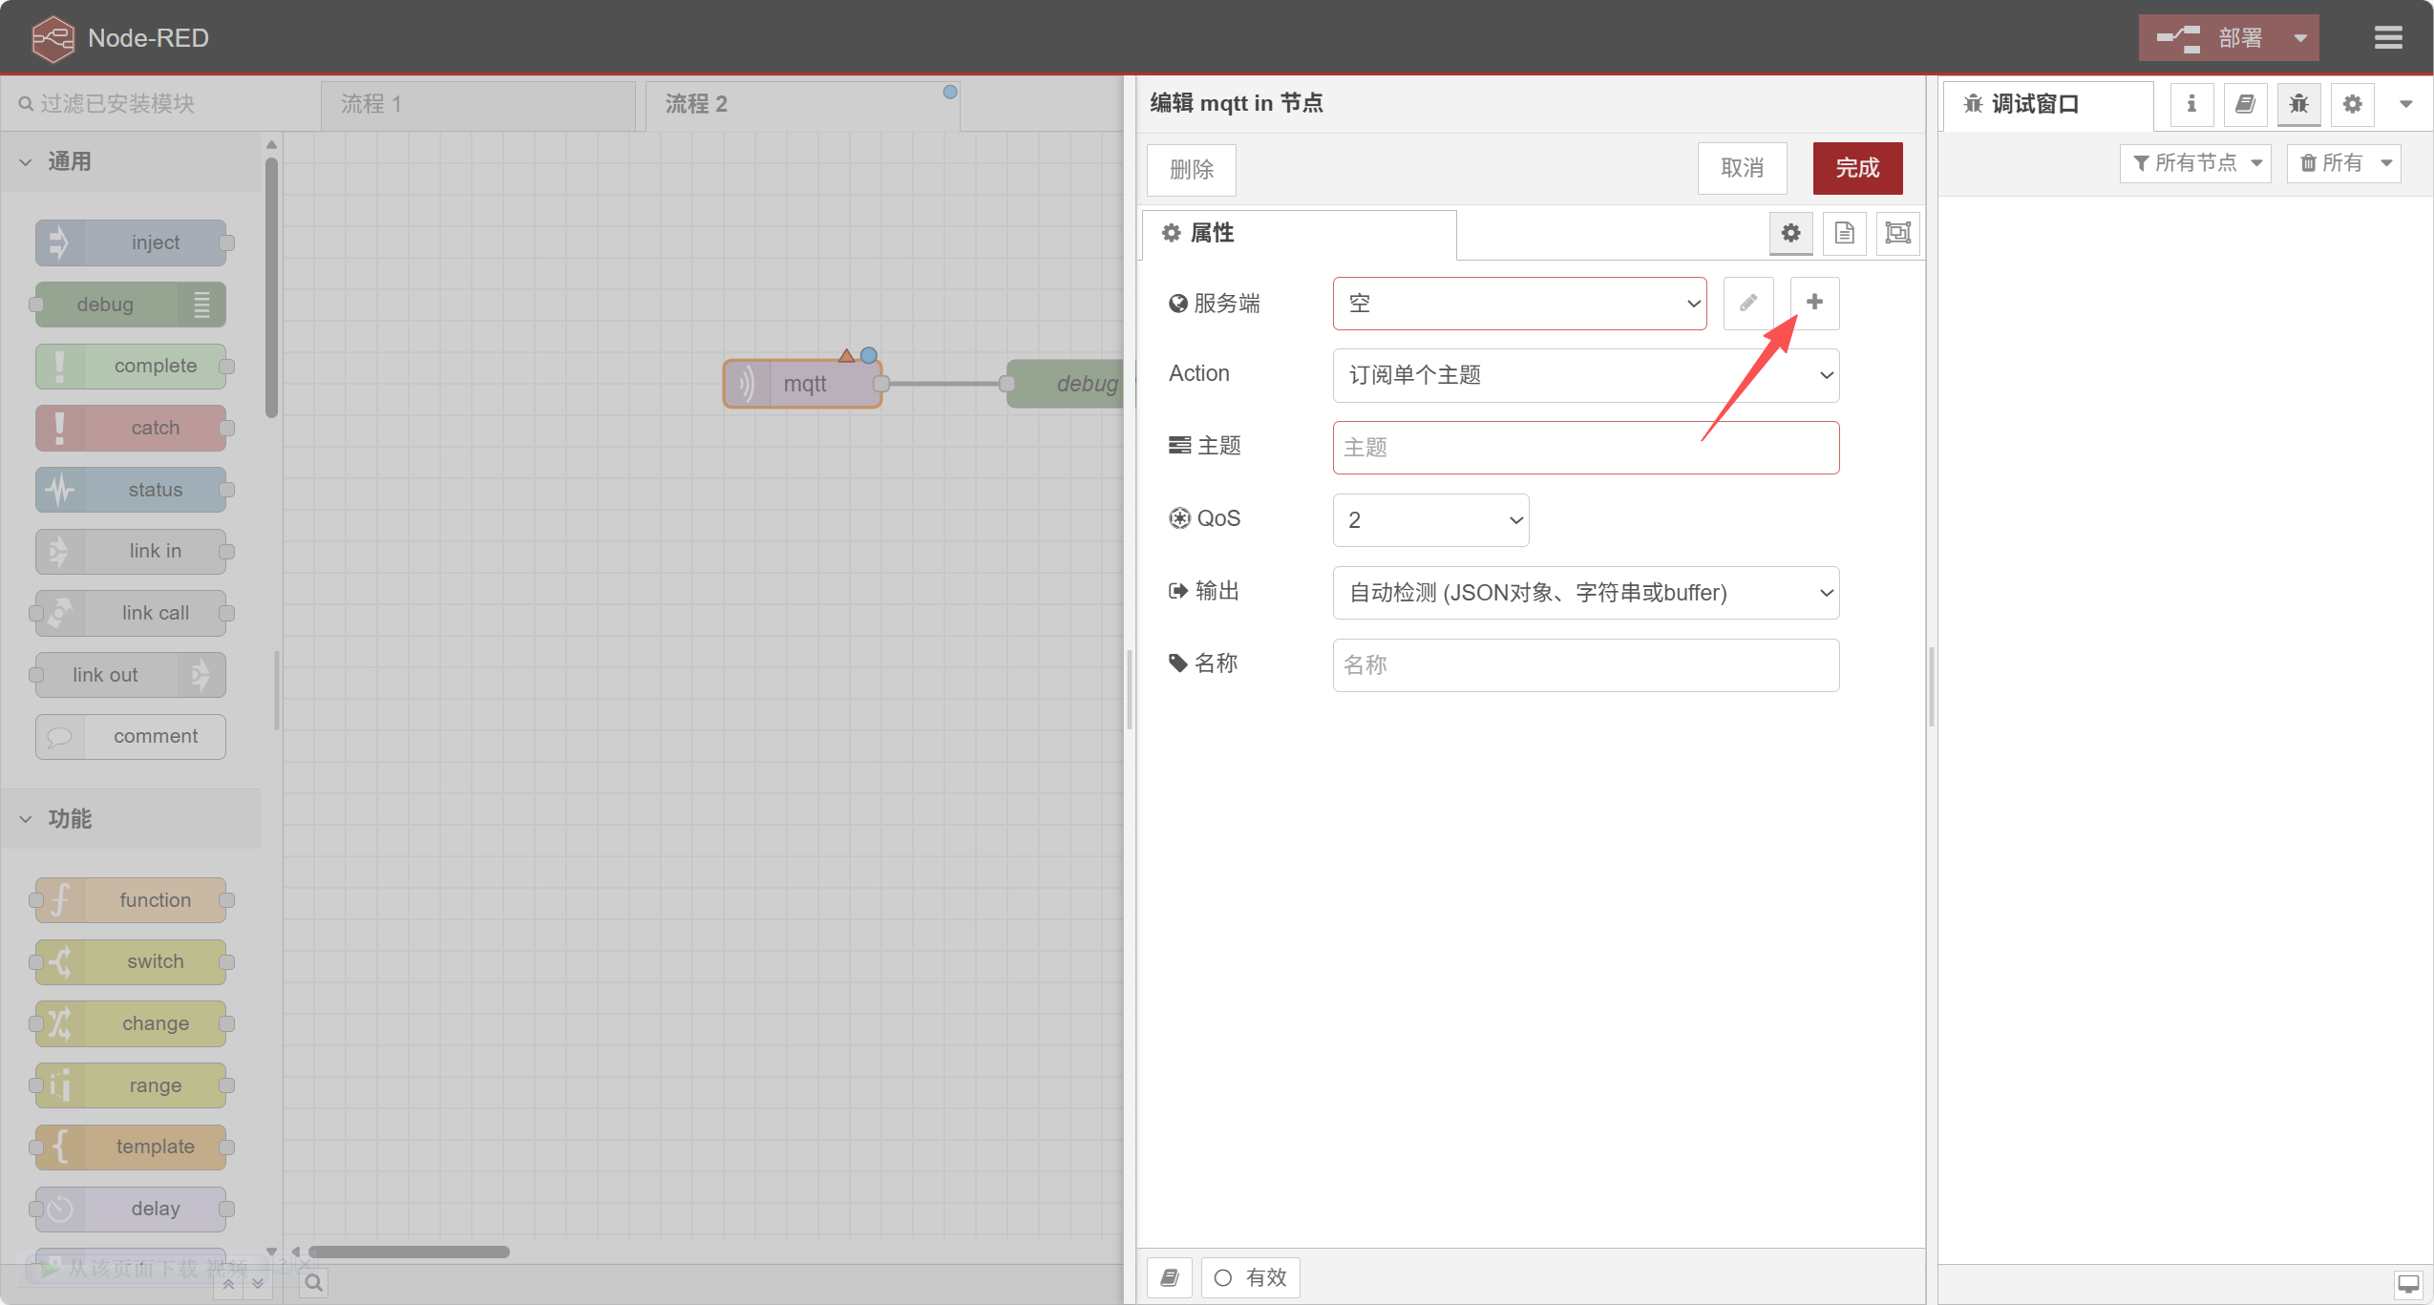The image size is (2434, 1305).
Task: Click the 删除 delete button
Action: [x=1190, y=170]
